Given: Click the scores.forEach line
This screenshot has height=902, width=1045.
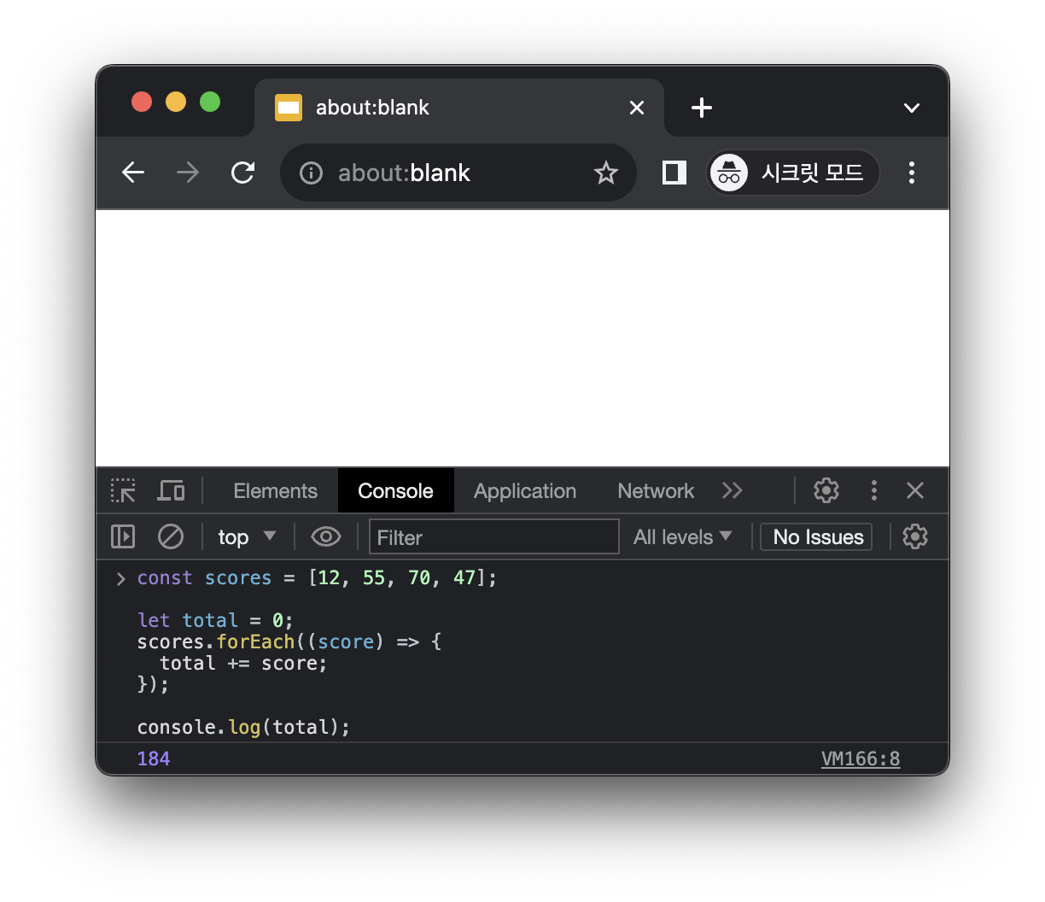Looking at the screenshot, I should 289,641.
